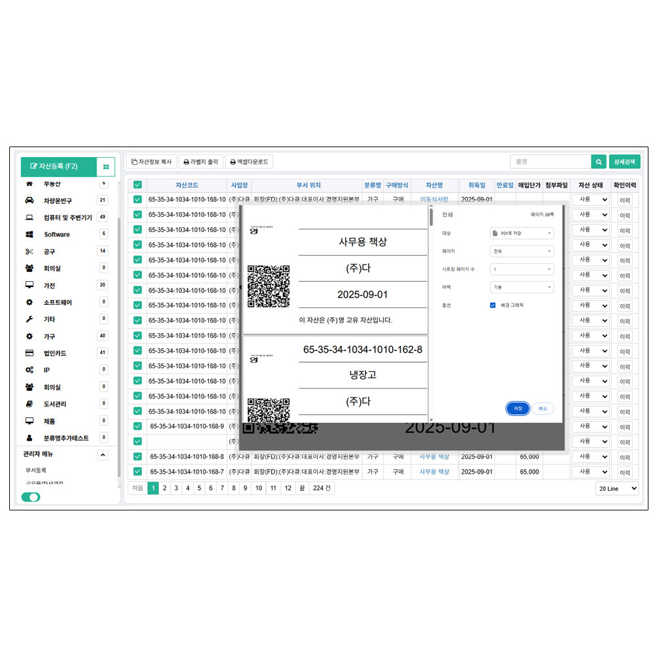Click the car icon for 차량운반구
Viewport: 657px width, 657px height.
coord(30,200)
